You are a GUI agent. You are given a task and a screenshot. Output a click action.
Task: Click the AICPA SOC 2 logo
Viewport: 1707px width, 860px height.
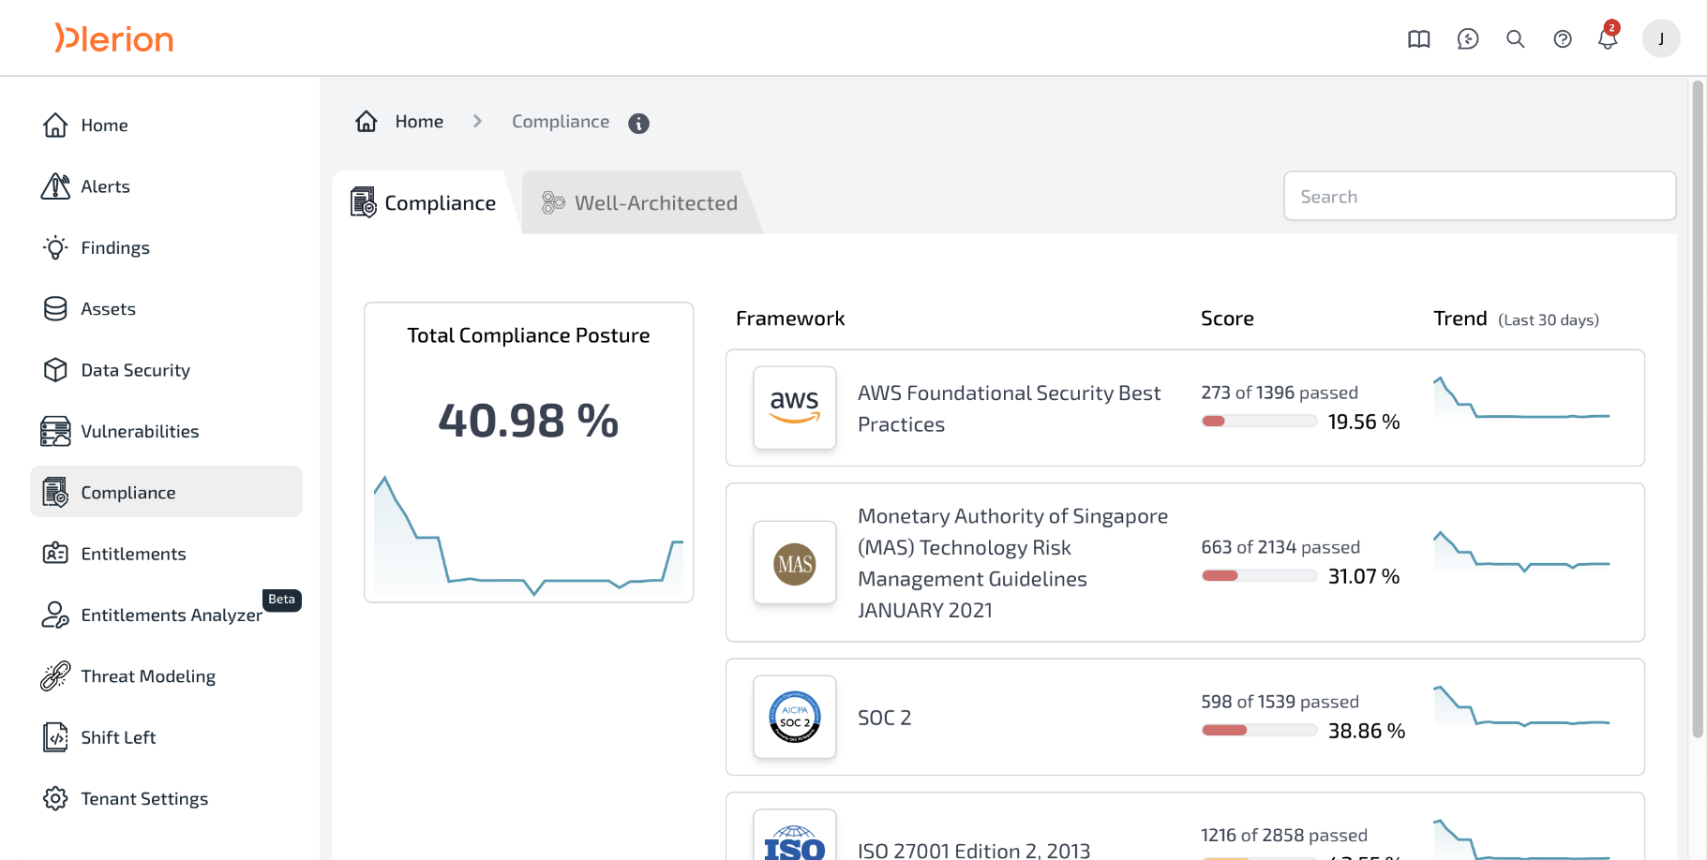coord(795,717)
